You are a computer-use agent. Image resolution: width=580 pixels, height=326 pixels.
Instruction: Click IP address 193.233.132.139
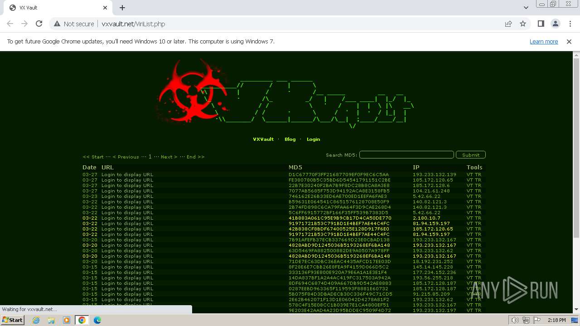[435, 174]
